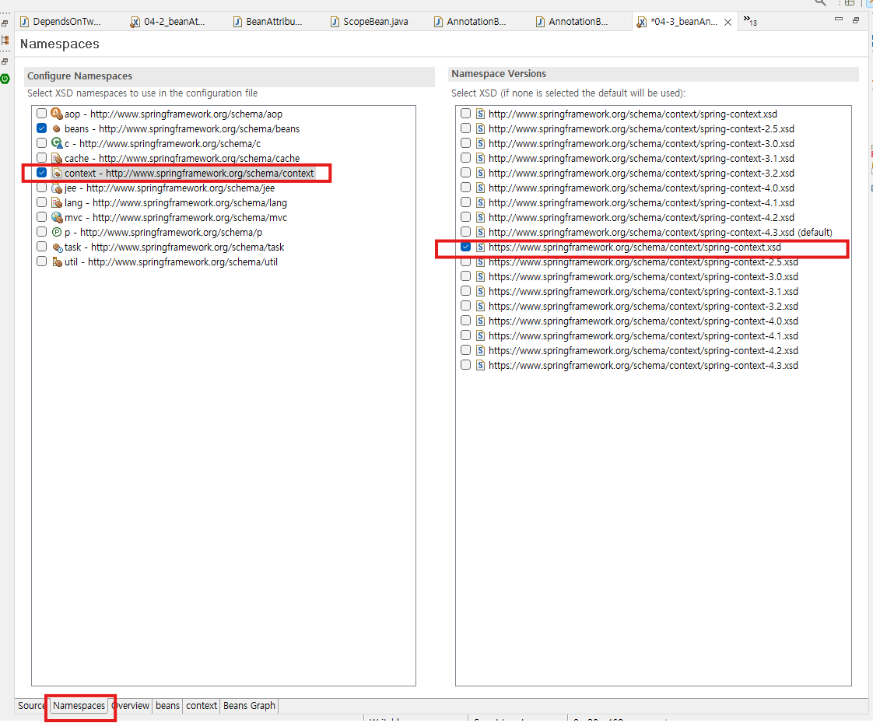This screenshot has height=723, width=873.
Task: Tick the c namespace checkbox
Action: (x=42, y=143)
